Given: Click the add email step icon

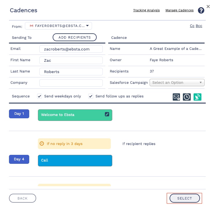Looking at the screenshot, I should pyautogui.click(x=177, y=97).
